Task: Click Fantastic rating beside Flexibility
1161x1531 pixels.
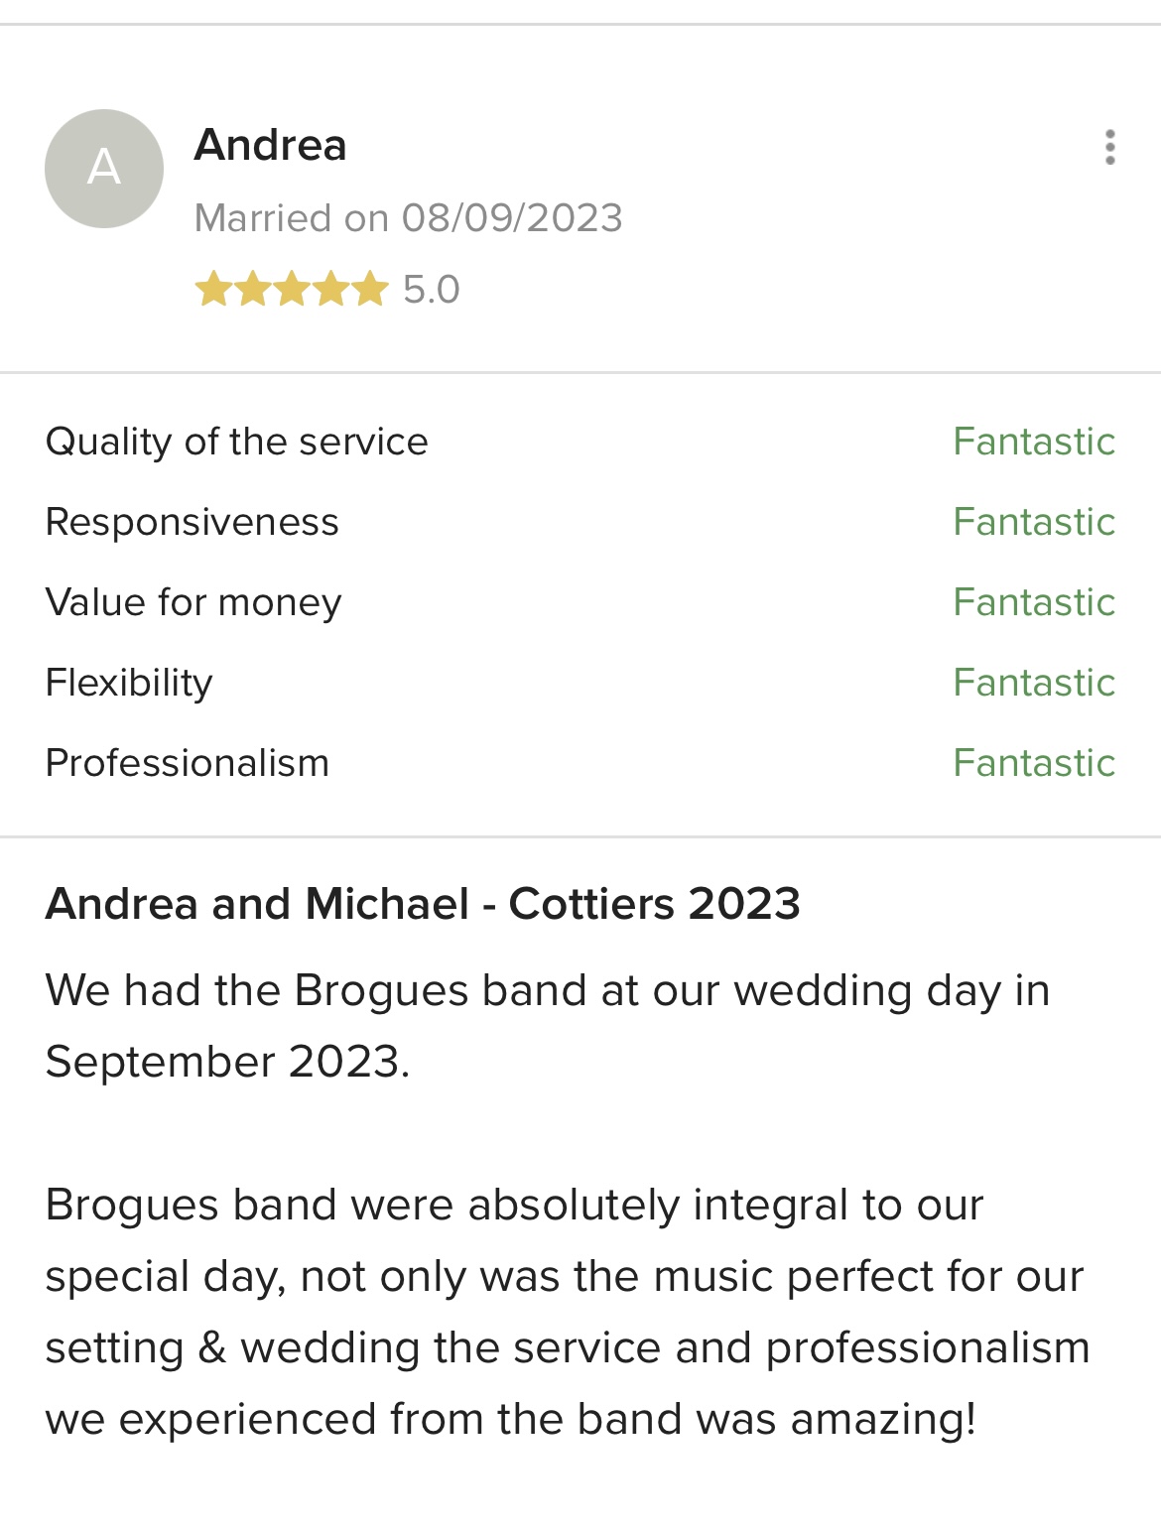Action: (1034, 683)
